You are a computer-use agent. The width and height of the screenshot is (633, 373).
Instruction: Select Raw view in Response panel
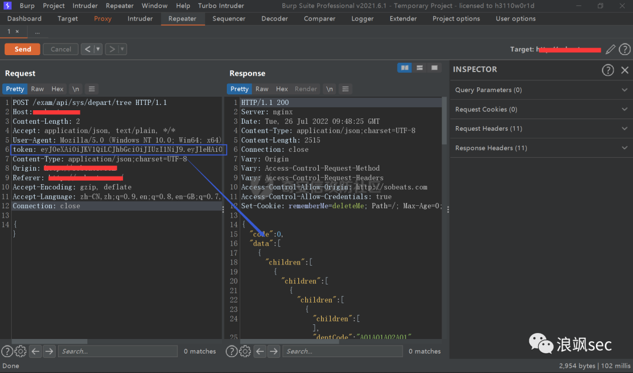pos(261,89)
